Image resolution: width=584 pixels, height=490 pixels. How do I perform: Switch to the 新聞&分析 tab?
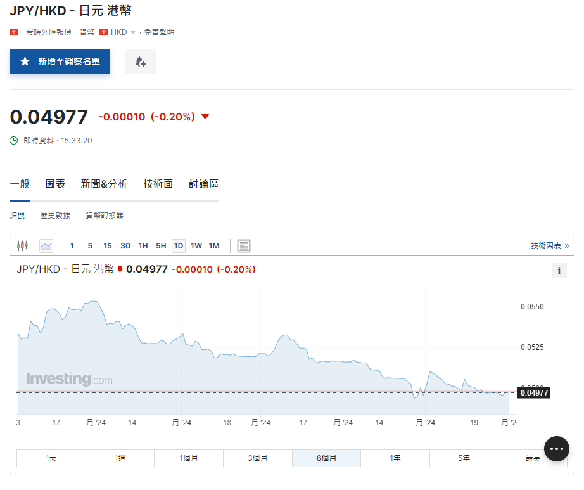(x=104, y=184)
